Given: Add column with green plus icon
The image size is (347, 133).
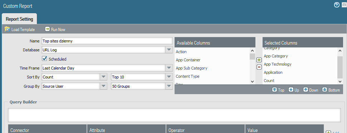Looking at the screenshot, I should pyautogui.click(x=259, y=60).
